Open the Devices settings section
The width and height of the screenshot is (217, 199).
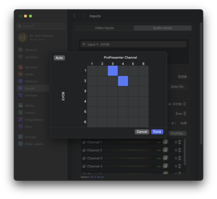pyautogui.click(x=33, y=95)
